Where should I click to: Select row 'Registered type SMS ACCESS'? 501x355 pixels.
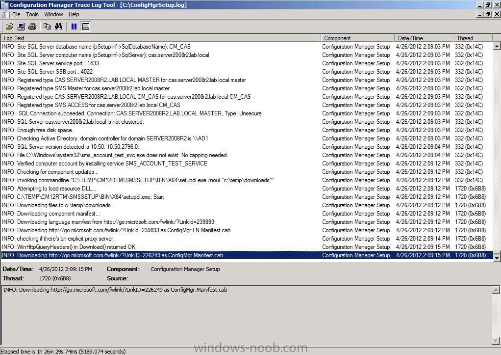247,105
